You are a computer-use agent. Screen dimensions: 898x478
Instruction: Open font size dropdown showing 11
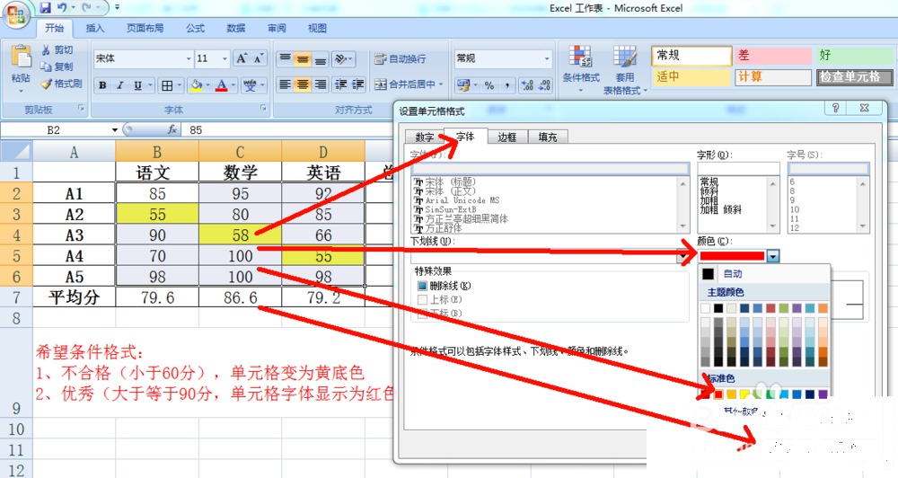coord(224,58)
